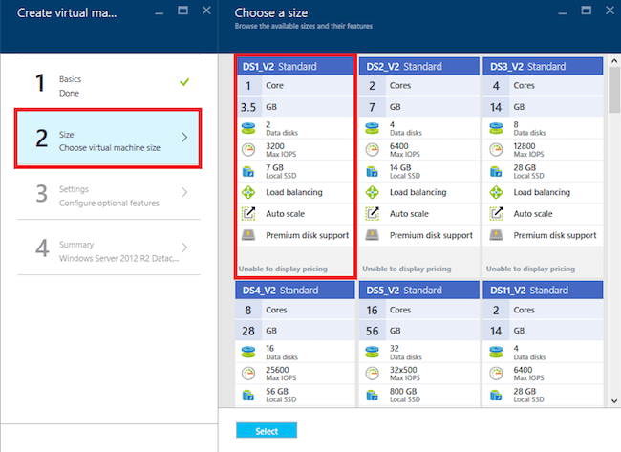Close the Choose a size blade
This screenshot has width=621, height=452.
pyautogui.click(x=610, y=11)
